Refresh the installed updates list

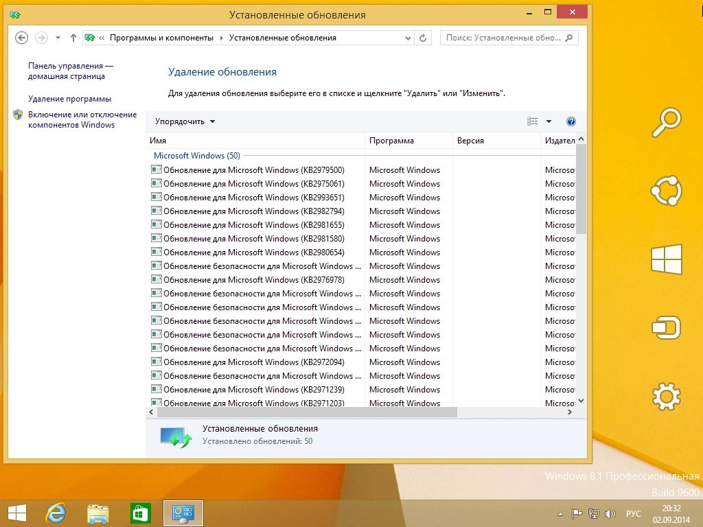(422, 38)
